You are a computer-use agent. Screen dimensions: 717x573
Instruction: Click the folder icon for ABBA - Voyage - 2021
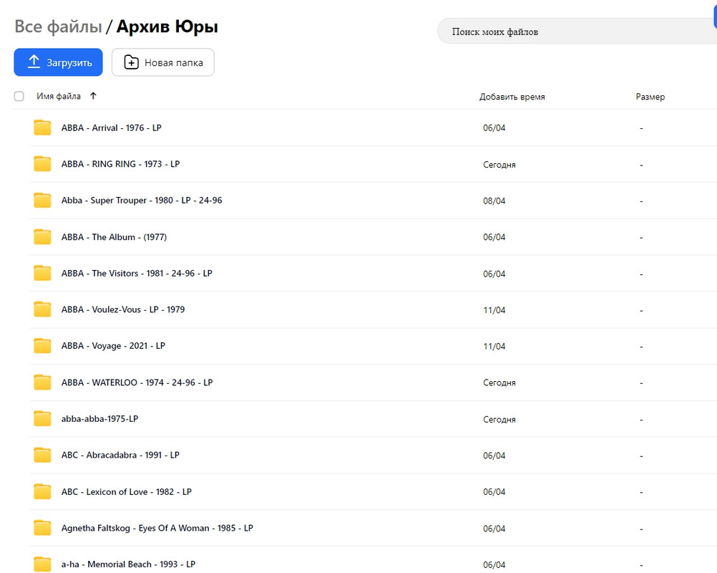click(x=42, y=346)
